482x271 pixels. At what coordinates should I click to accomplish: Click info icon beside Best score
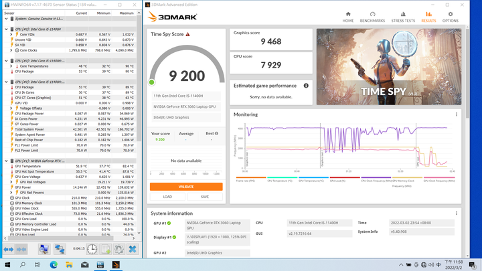tap(216, 133)
